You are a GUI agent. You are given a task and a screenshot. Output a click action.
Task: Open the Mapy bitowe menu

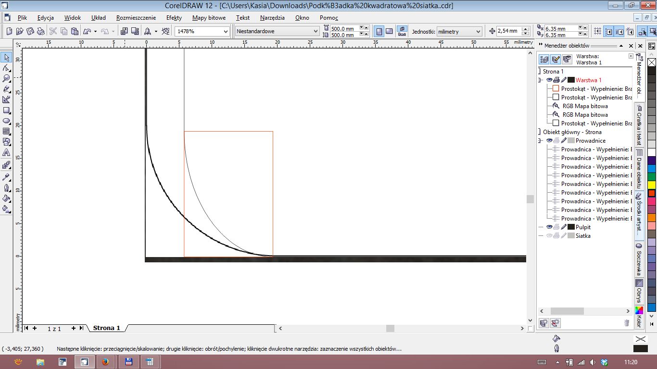(209, 18)
